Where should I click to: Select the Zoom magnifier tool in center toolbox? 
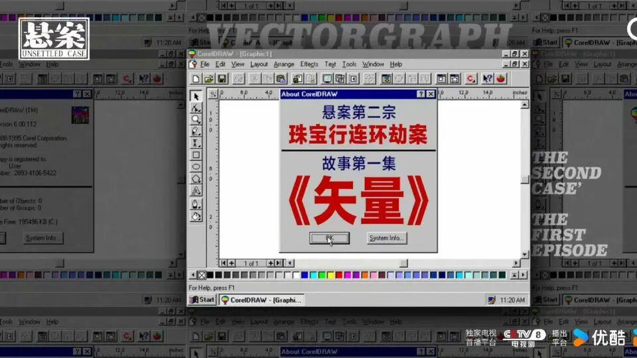pyautogui.click(x=196, y=120)
